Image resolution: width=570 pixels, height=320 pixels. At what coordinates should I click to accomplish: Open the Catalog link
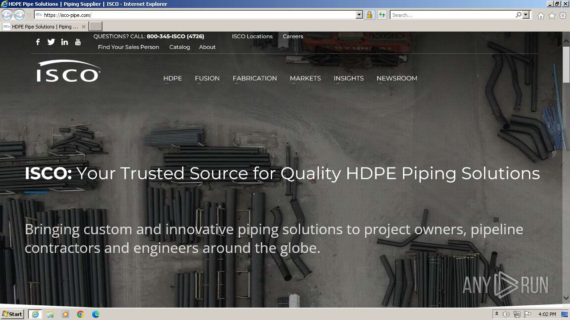coord(179,47)
